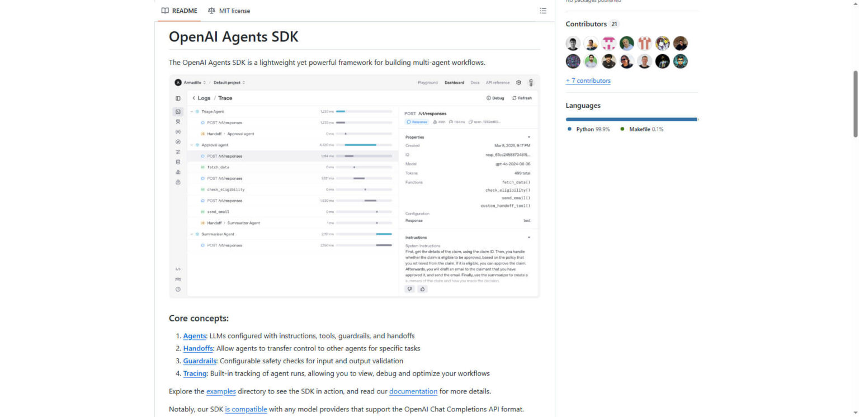Select Playground in the dashboard navigation
859x417 pixels.
(x=427, y=82)
